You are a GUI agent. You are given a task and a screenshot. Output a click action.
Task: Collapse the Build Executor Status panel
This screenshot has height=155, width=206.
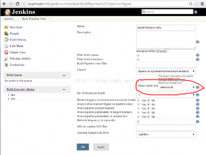[x=64, y=90]
